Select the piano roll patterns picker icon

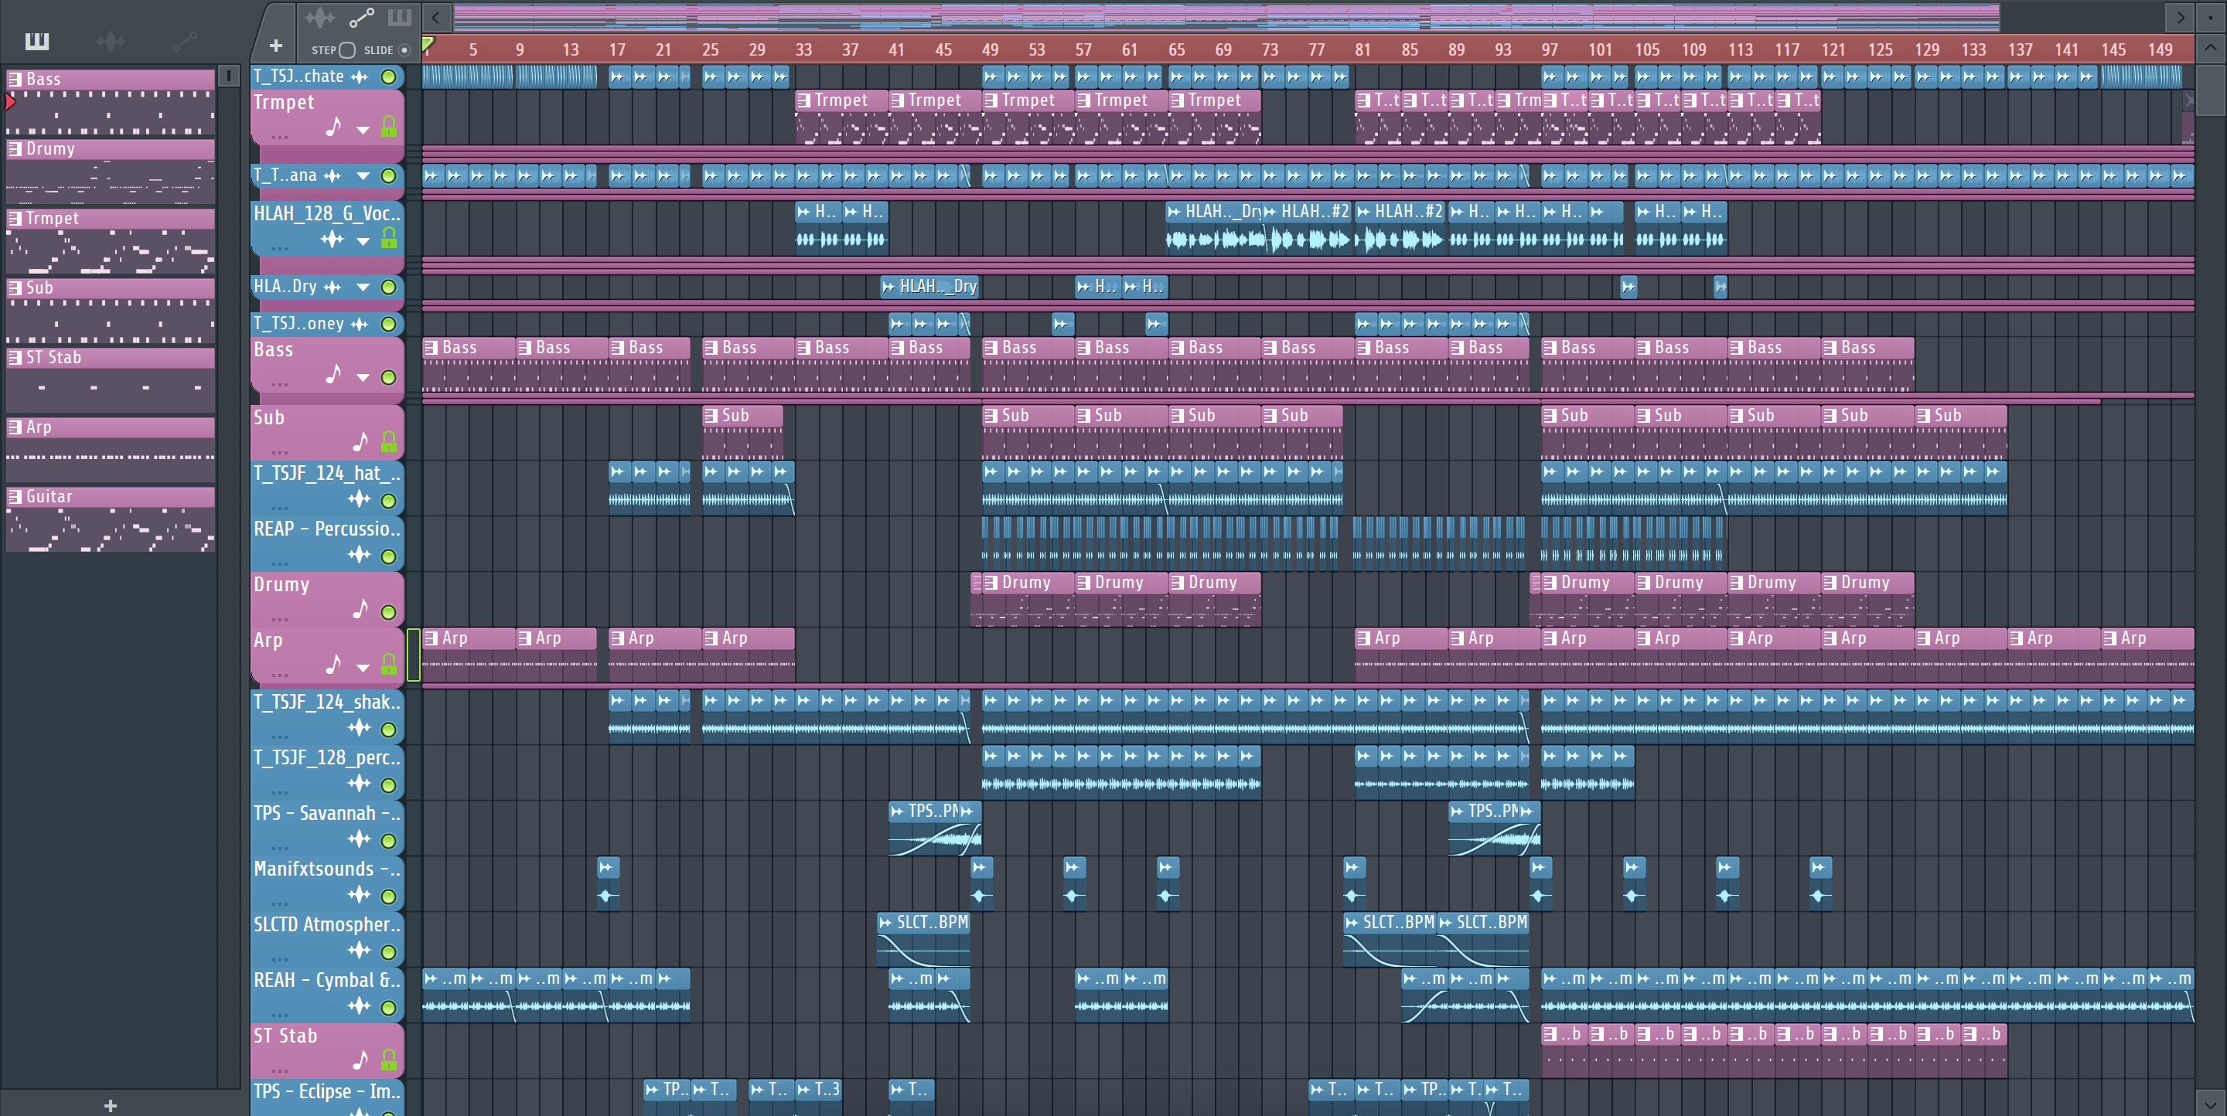(37, 41)
